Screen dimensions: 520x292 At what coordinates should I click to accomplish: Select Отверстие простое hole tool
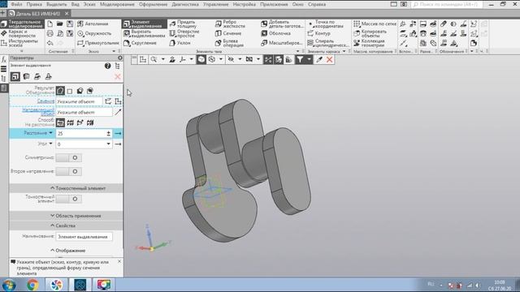pos(184,33)
